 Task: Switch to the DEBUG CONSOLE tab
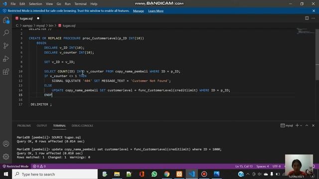coord(82,126)
